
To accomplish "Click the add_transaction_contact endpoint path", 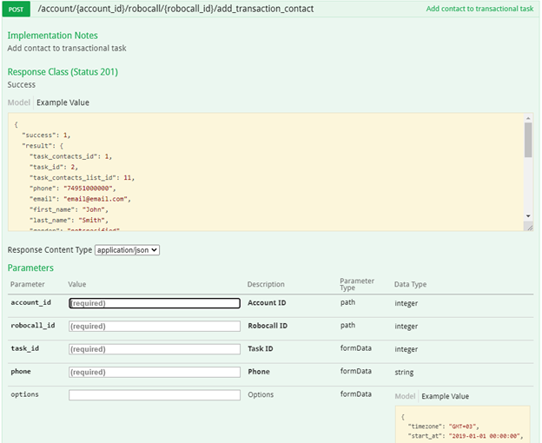I will [x=175, y=9].
